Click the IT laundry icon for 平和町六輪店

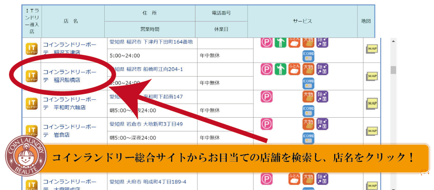tap(31, 103)
